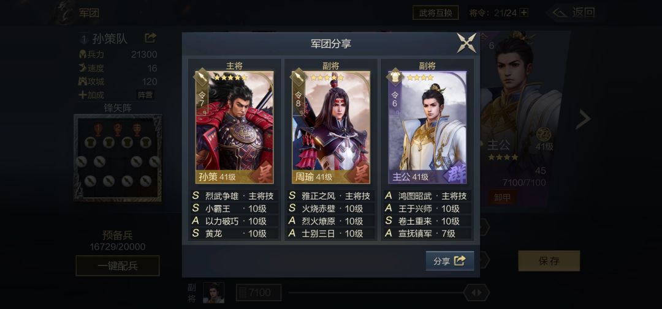Click the troop slider arrow handle
Screen dimensions: 662x309
point(476,292)
